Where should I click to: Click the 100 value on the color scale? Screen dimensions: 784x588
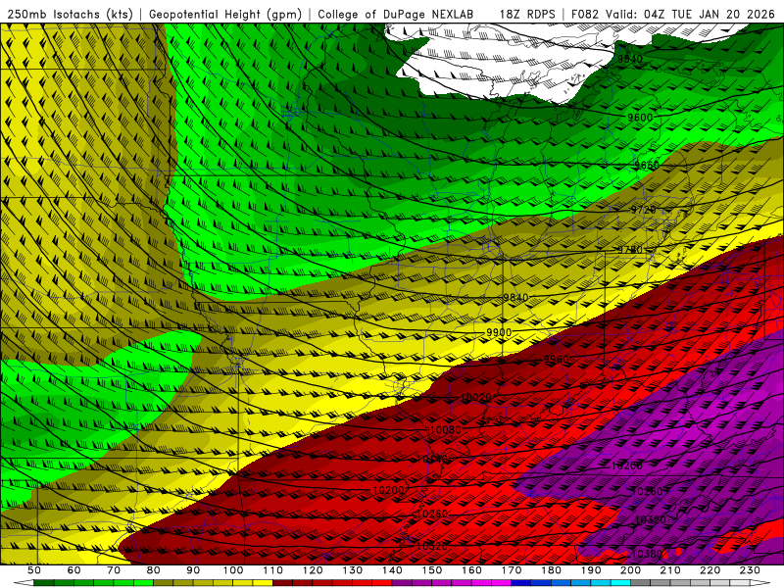(233, 570)
